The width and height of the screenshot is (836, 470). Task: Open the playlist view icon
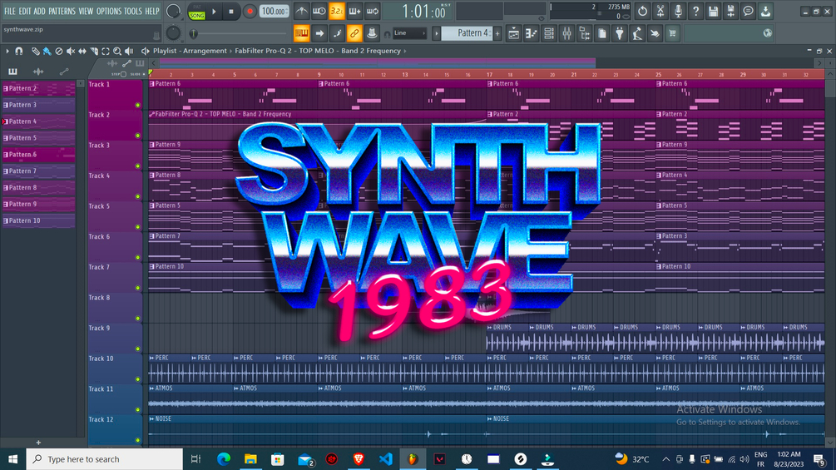click(x=513, y=33)
